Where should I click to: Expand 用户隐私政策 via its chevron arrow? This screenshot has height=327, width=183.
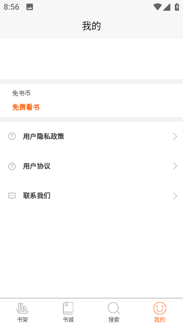tap(175, 136)
